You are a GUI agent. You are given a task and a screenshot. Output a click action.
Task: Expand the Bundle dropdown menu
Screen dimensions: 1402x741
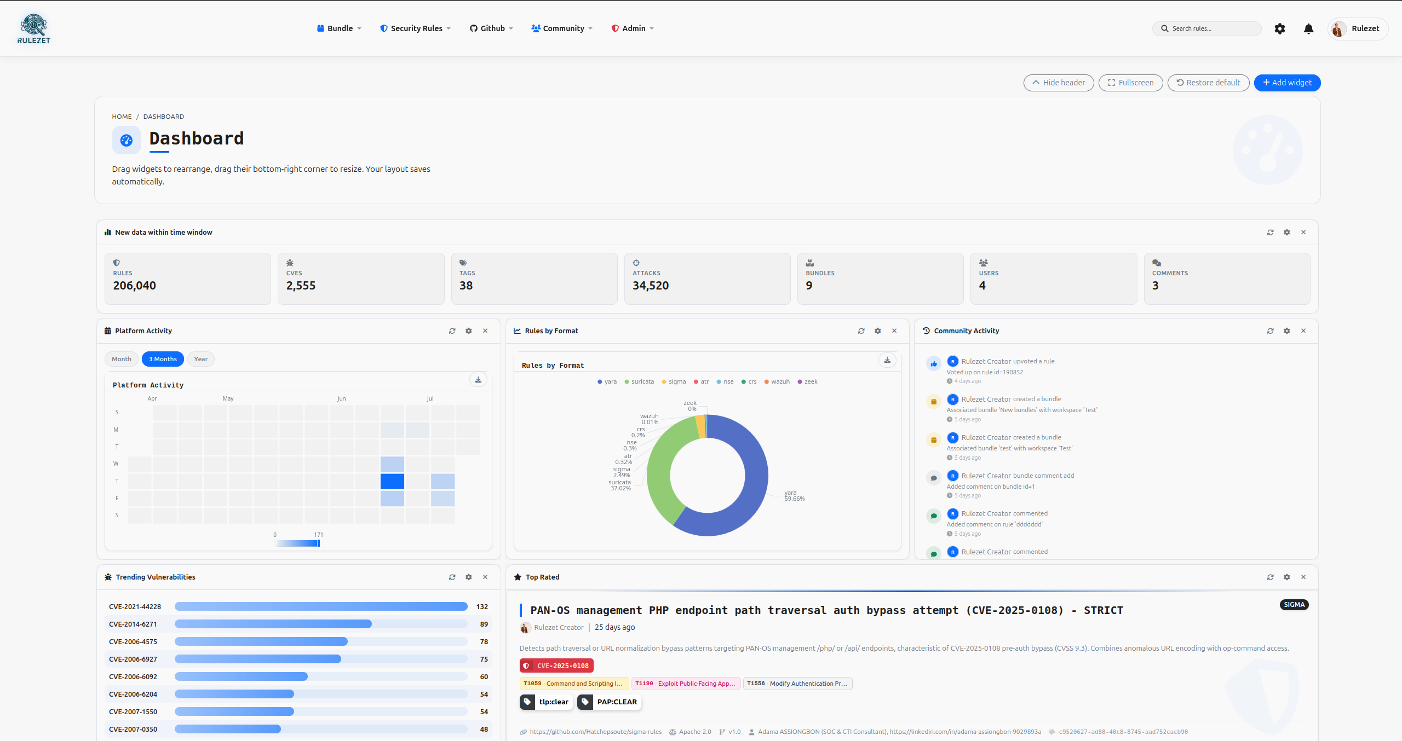[339, 28]
